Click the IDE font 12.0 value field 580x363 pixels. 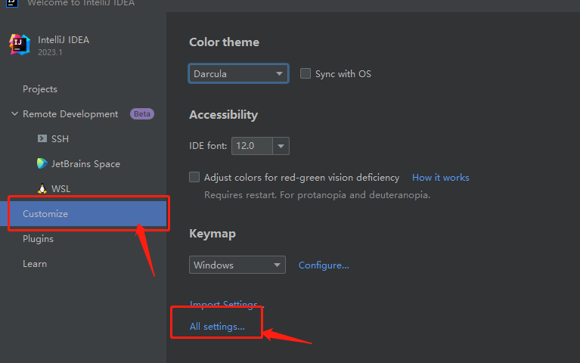pyautogui.click(x=253, y=146)
